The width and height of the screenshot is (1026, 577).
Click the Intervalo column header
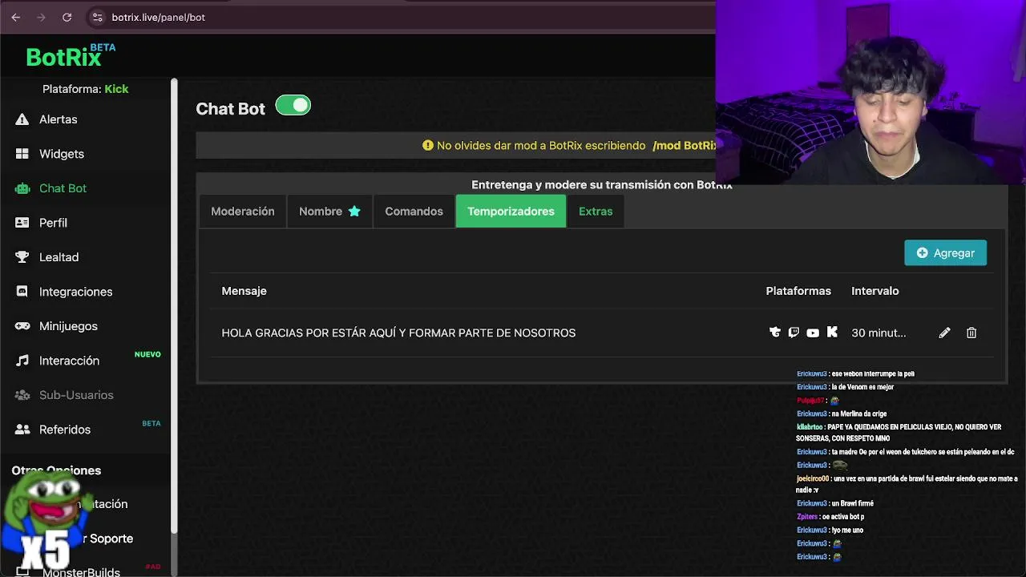[x=875, y=291]
